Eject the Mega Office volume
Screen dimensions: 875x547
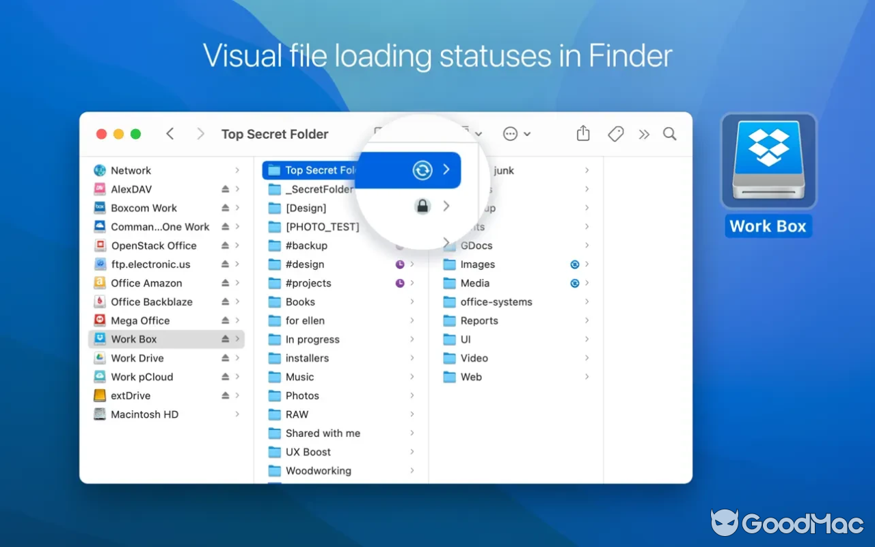coord(224,320)
